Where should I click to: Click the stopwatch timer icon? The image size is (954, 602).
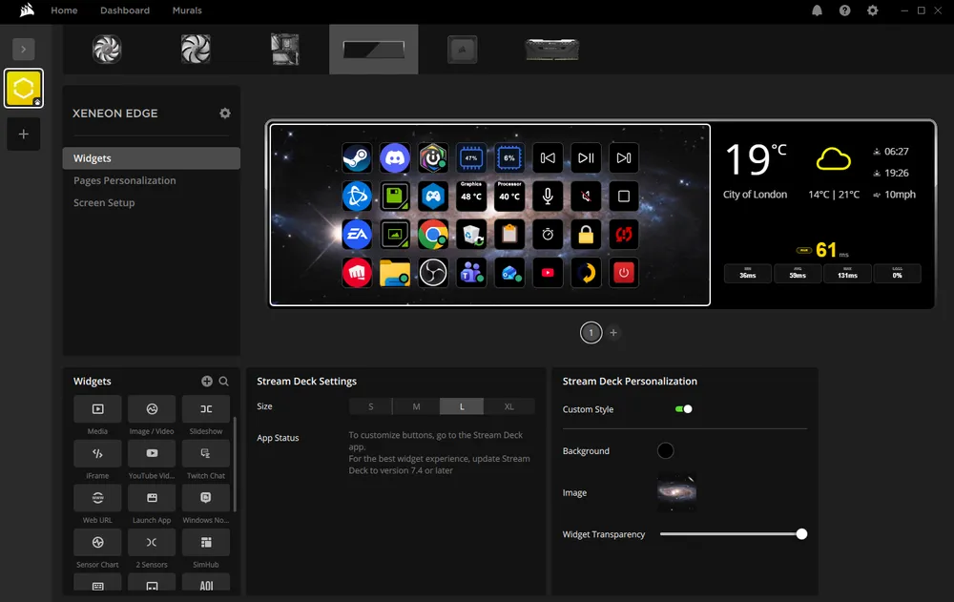[548, 235]
